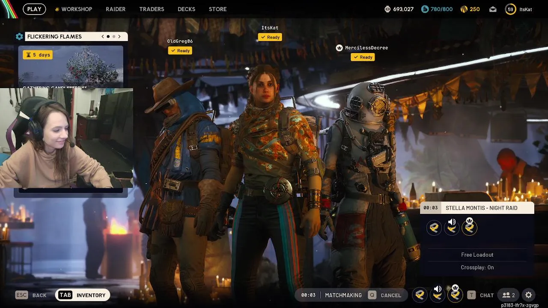The image size is (548, 308).
Task: Click the Q key hint icon
Action: (372, 295)
